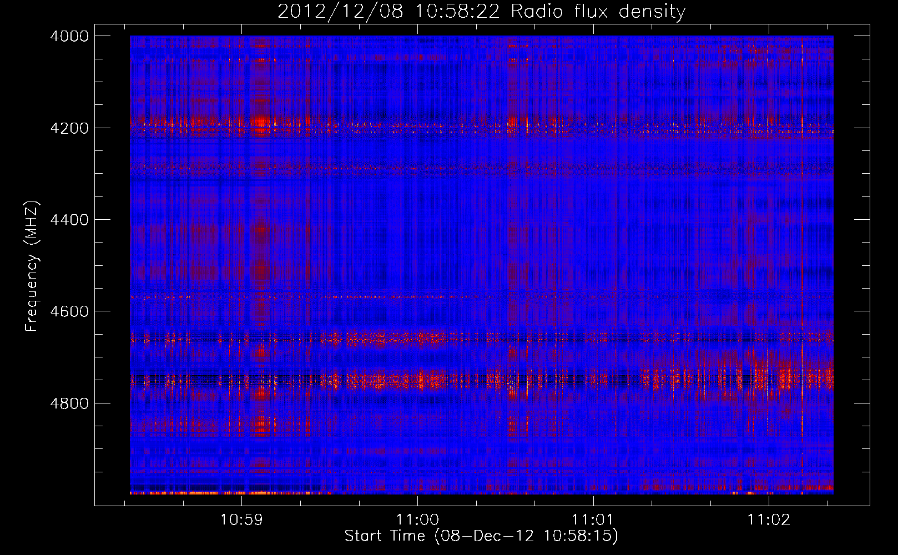Click the 4200 frequency axis label
Viewport: 898px width, 555px height.
point(69,128)
